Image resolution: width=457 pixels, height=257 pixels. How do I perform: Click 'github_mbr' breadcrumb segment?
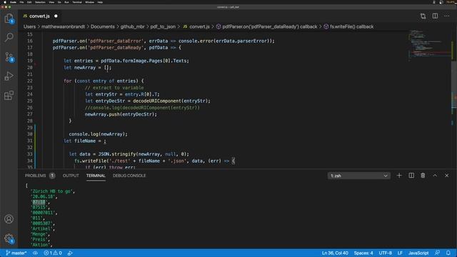tap(132, 26)
